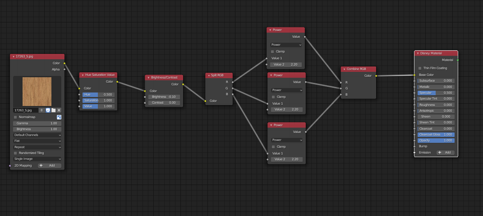Click Add button next to 2D Mapping
483x216 pixels.
[49, 166]
